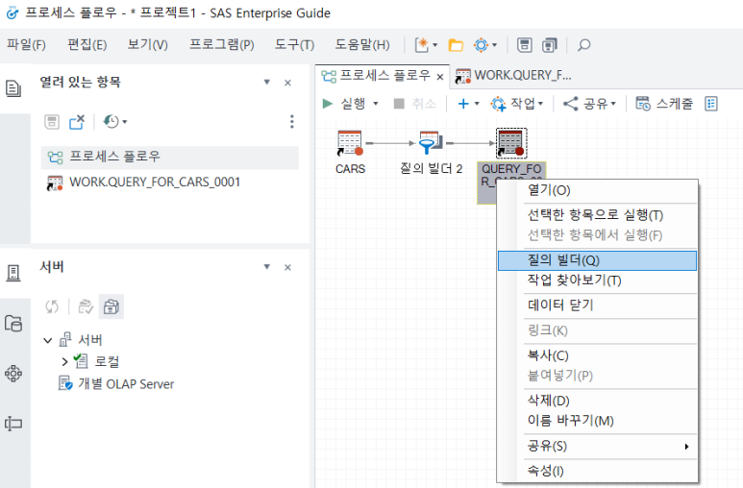Screen dimensions: 743x488
Task: Choose 속성(I) from context menu
Action: [597, 471]
